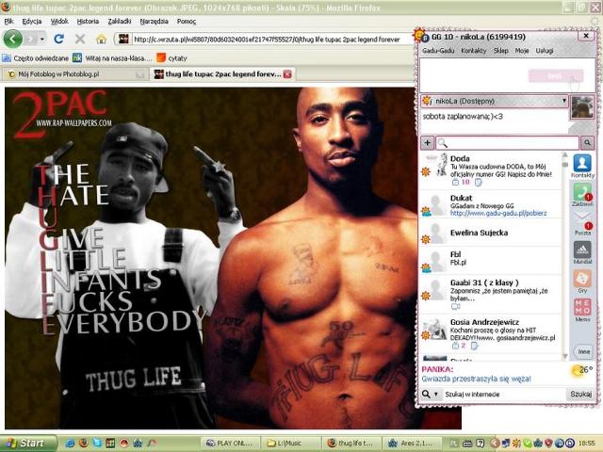The width and height of the screenshot is (603, 452).
Task: Open the Plik menu in Firefox
Action: point(8,22)
